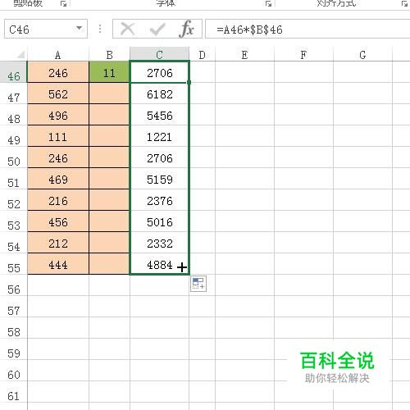Select row 49 header
This screenshot has width=410, height=410.
(14, 136)
